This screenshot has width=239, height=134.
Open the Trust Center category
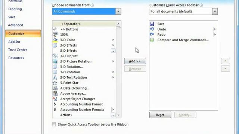coord(18,50)
